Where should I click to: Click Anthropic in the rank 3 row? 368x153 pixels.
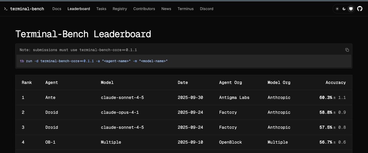tap(279, 127)
